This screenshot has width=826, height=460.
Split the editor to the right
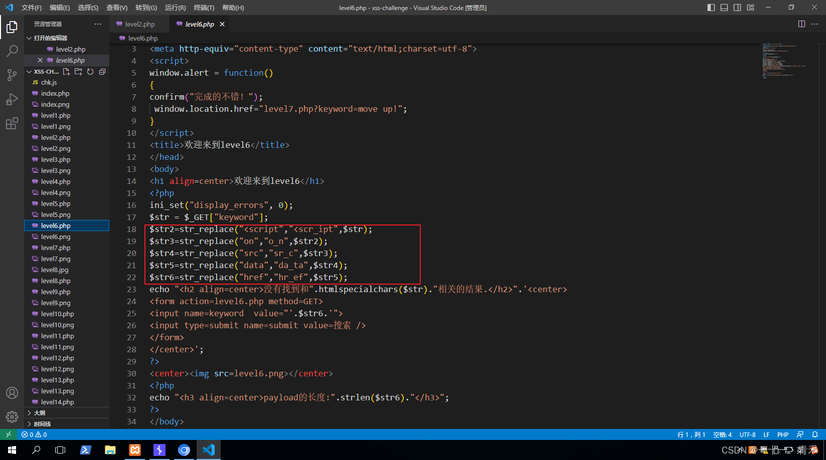(801, 24)
